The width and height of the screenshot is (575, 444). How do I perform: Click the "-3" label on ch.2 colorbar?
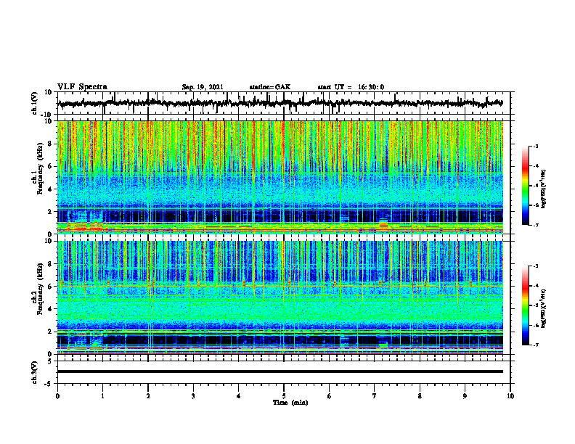click(535, 266)
